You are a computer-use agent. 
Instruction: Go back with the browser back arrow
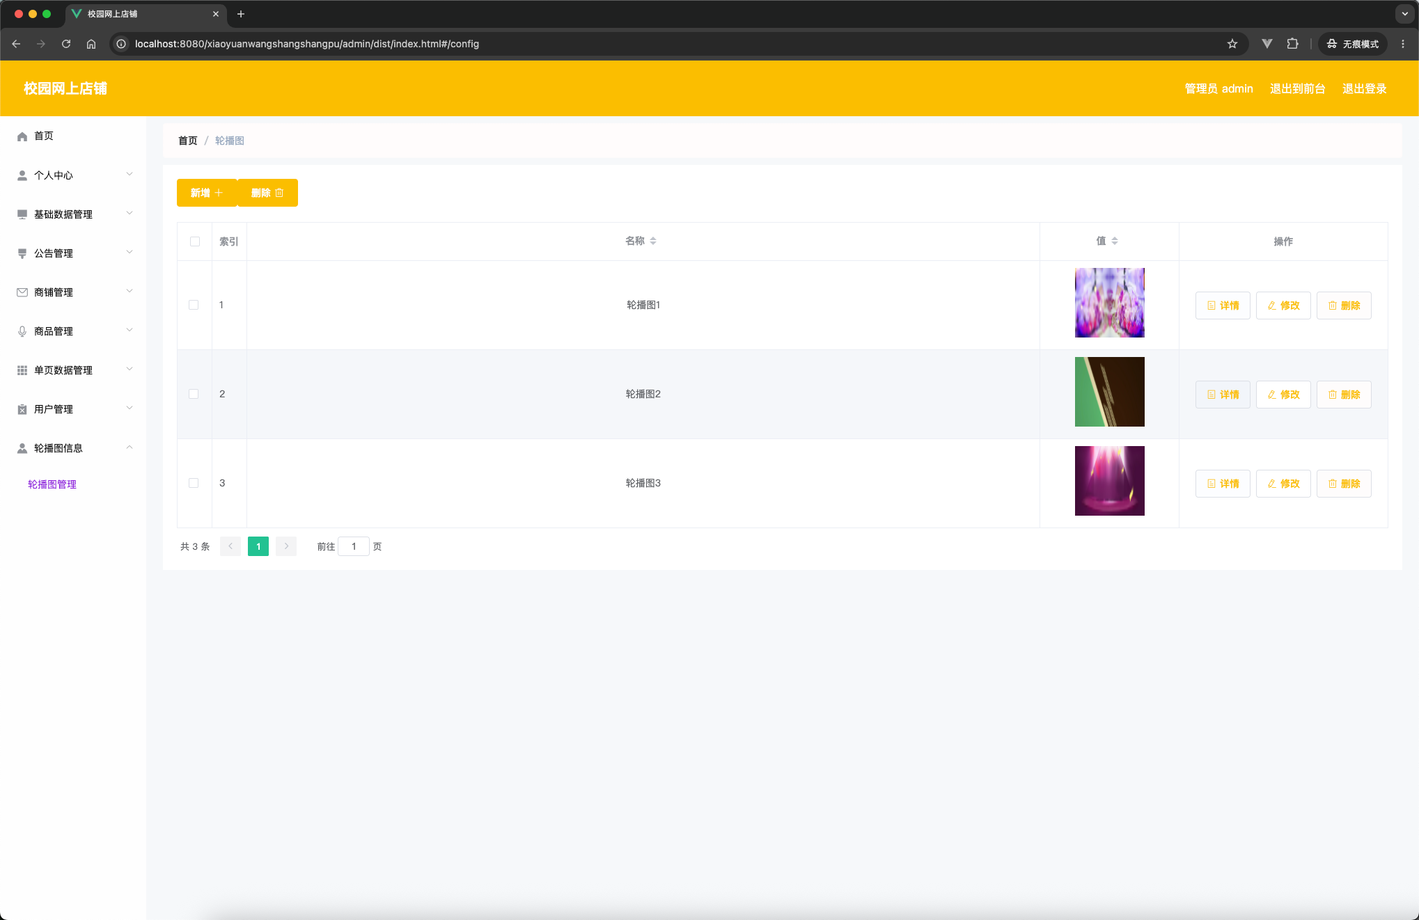point(16,44)
